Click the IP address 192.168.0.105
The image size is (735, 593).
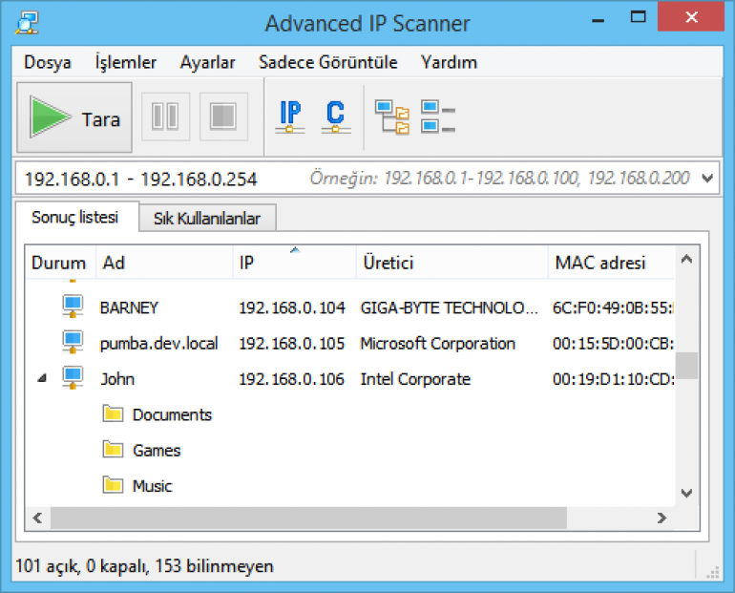pyautogui.click(x=292, y=343)
